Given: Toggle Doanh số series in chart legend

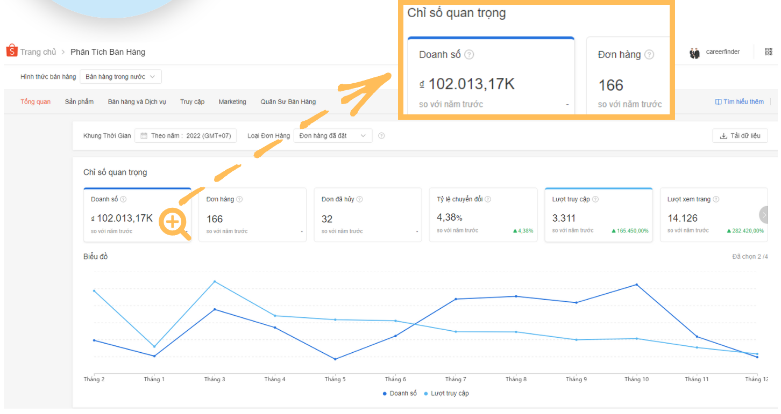Looking at the screenshot, I should tap(400, 394).
